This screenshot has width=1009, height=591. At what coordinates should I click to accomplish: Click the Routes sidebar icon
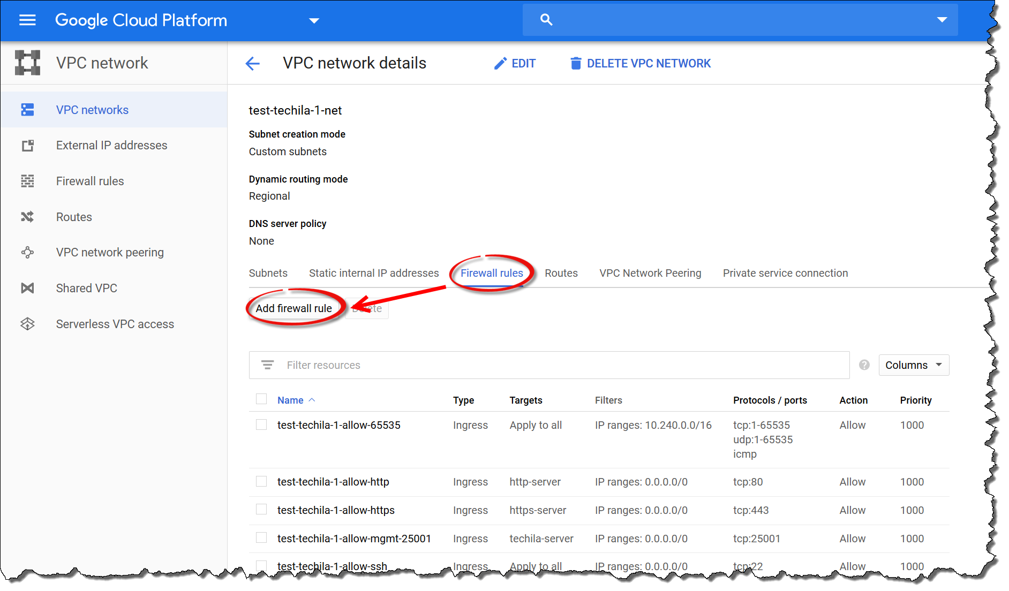27,217
